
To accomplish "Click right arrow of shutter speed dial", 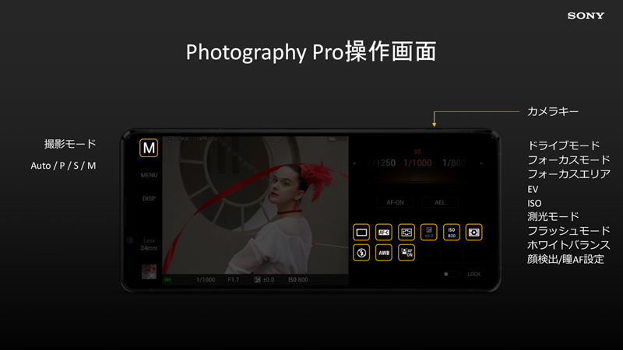I will point(480,163).
